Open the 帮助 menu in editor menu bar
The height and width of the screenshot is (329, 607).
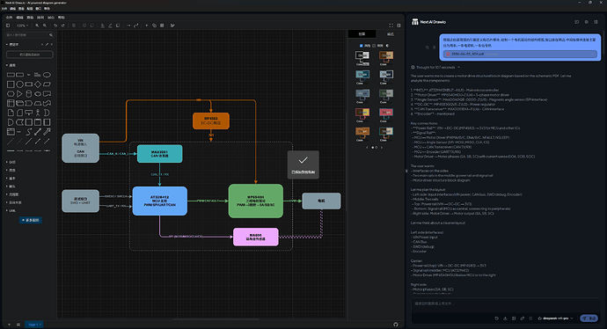click(62, 18)
